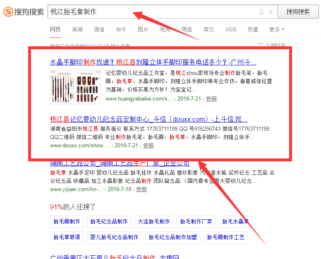Open the 知乎 tab
The width and height of the screenshot is (321, 259).
click(x=121, y=29)
